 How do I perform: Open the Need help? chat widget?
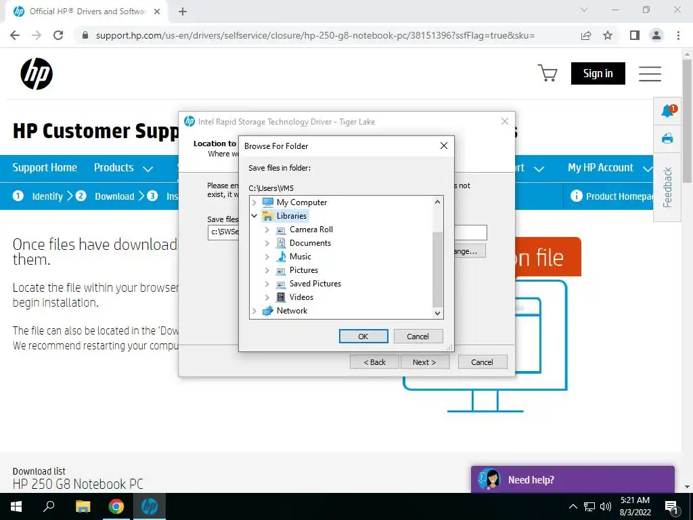click(x=573, y=479)
